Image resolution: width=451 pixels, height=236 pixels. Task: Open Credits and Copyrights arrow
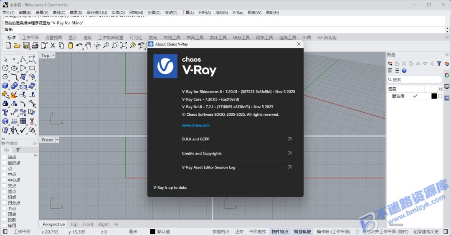(290, 153)
